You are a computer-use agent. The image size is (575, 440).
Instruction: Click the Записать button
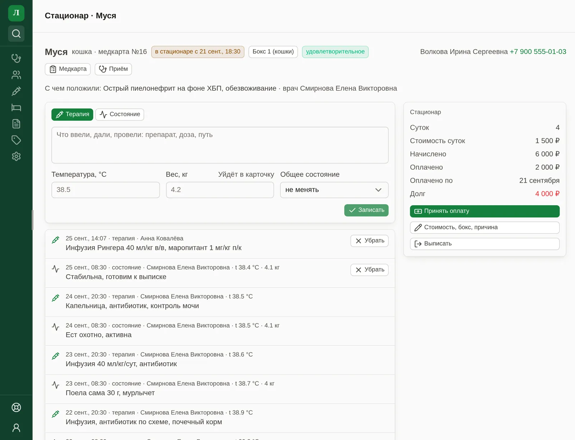click(366, 210)
